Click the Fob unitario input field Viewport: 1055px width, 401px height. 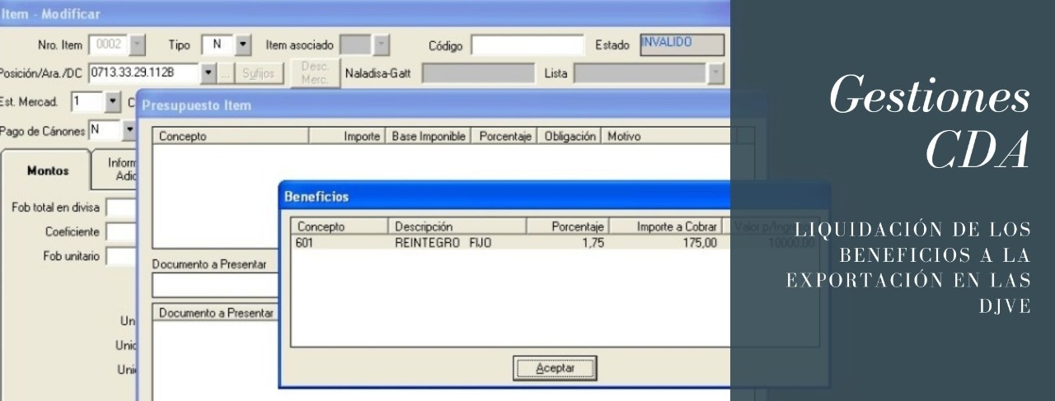click(121, 256)
